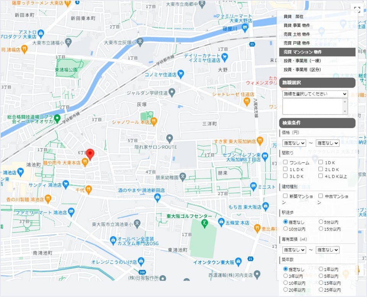
Task: Select 賃貸 事業 物件 category
Action: (317, 25)
